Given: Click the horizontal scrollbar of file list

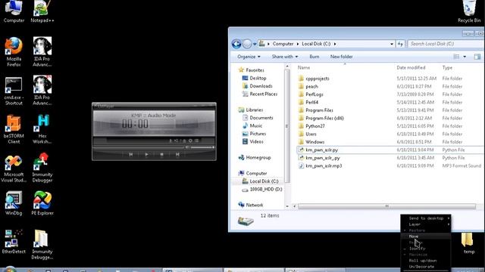Looking at the screenshot, I should [386, 206].
